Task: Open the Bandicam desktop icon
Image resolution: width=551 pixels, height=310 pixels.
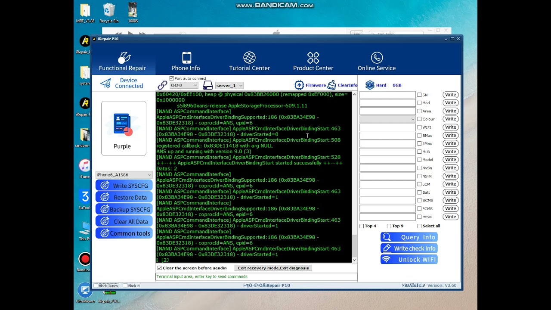Action: 84,262
